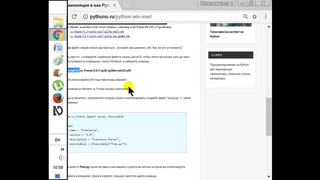Open the cx_Oracle win_amd64.whl download link

coord(100,36)
